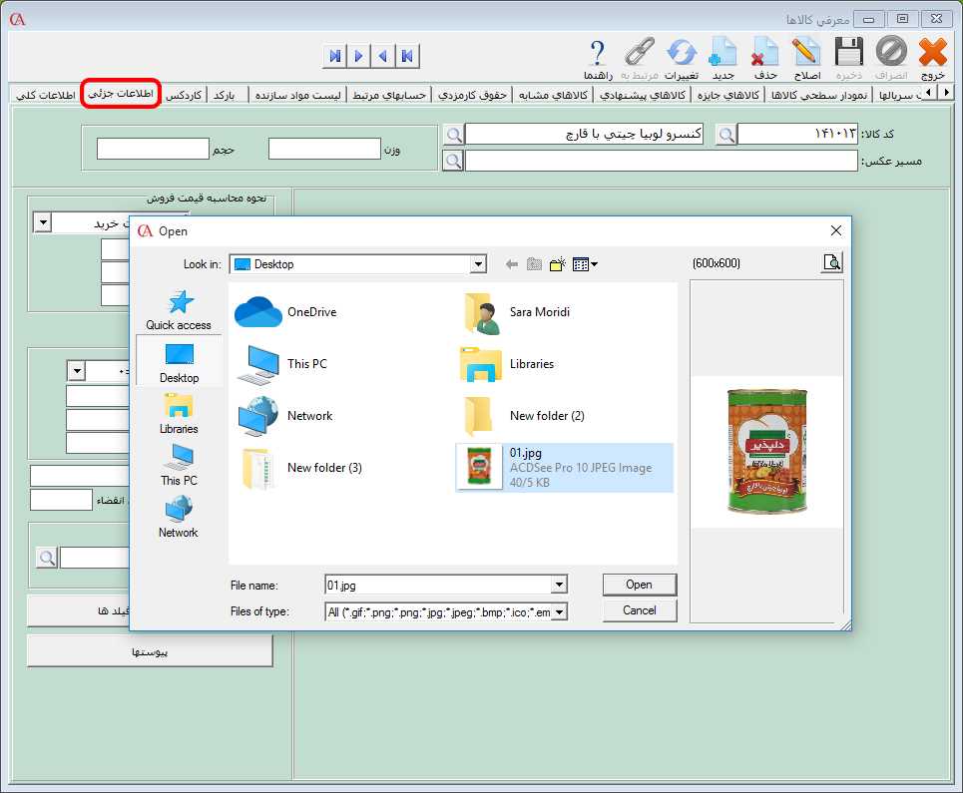Open the Files of type dropdown

click(559, 611)
